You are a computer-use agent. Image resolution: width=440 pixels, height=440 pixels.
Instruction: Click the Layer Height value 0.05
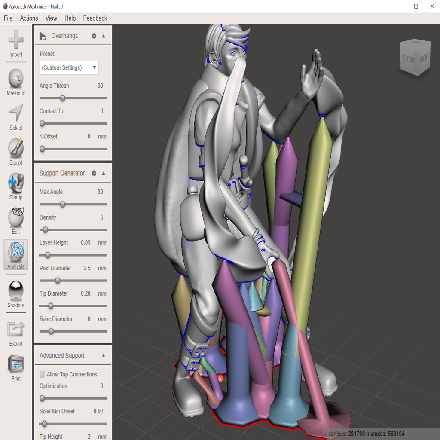(x=86, y=243)
